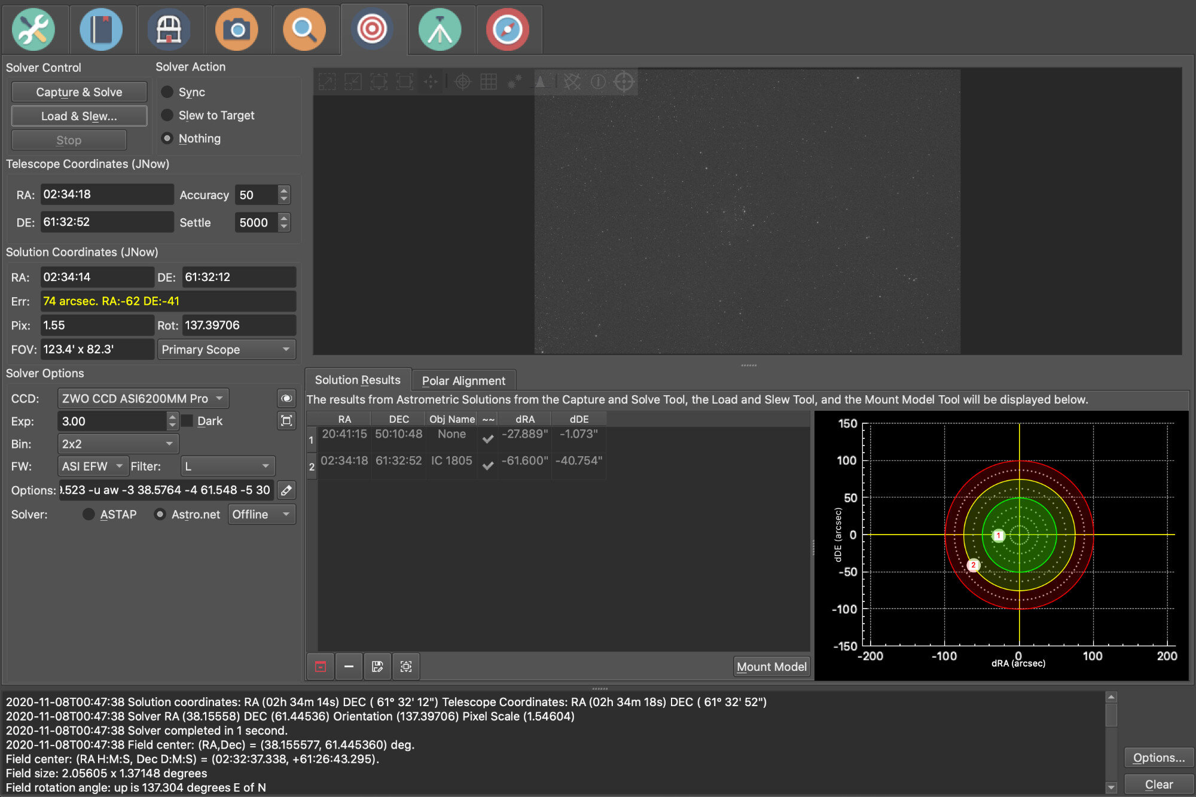Open the Filter L dropdown

pos(227,466)
